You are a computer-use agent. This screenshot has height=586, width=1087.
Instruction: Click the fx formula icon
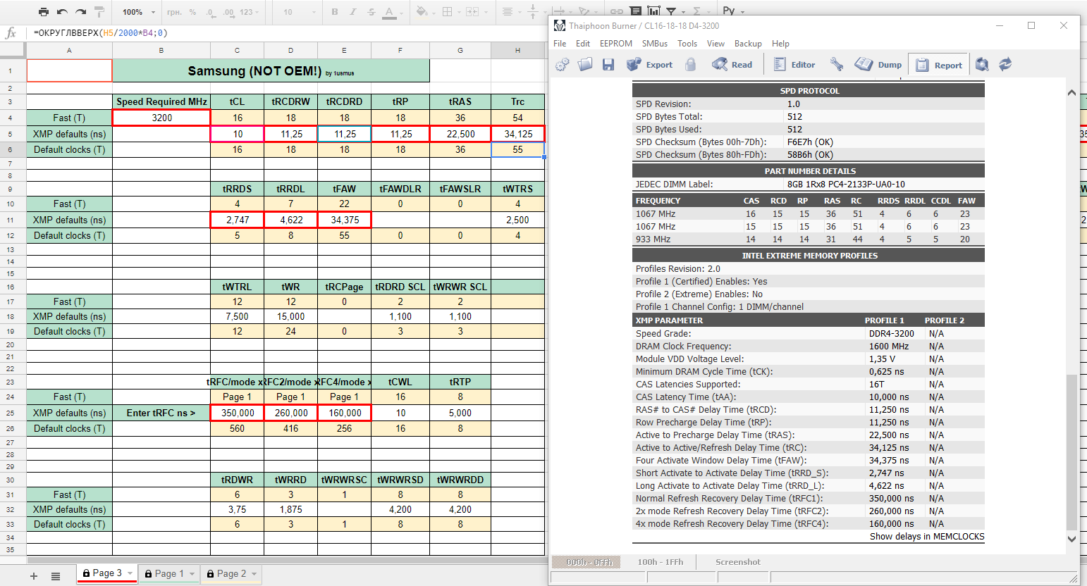pyautogui.click(x=11, y=33)
